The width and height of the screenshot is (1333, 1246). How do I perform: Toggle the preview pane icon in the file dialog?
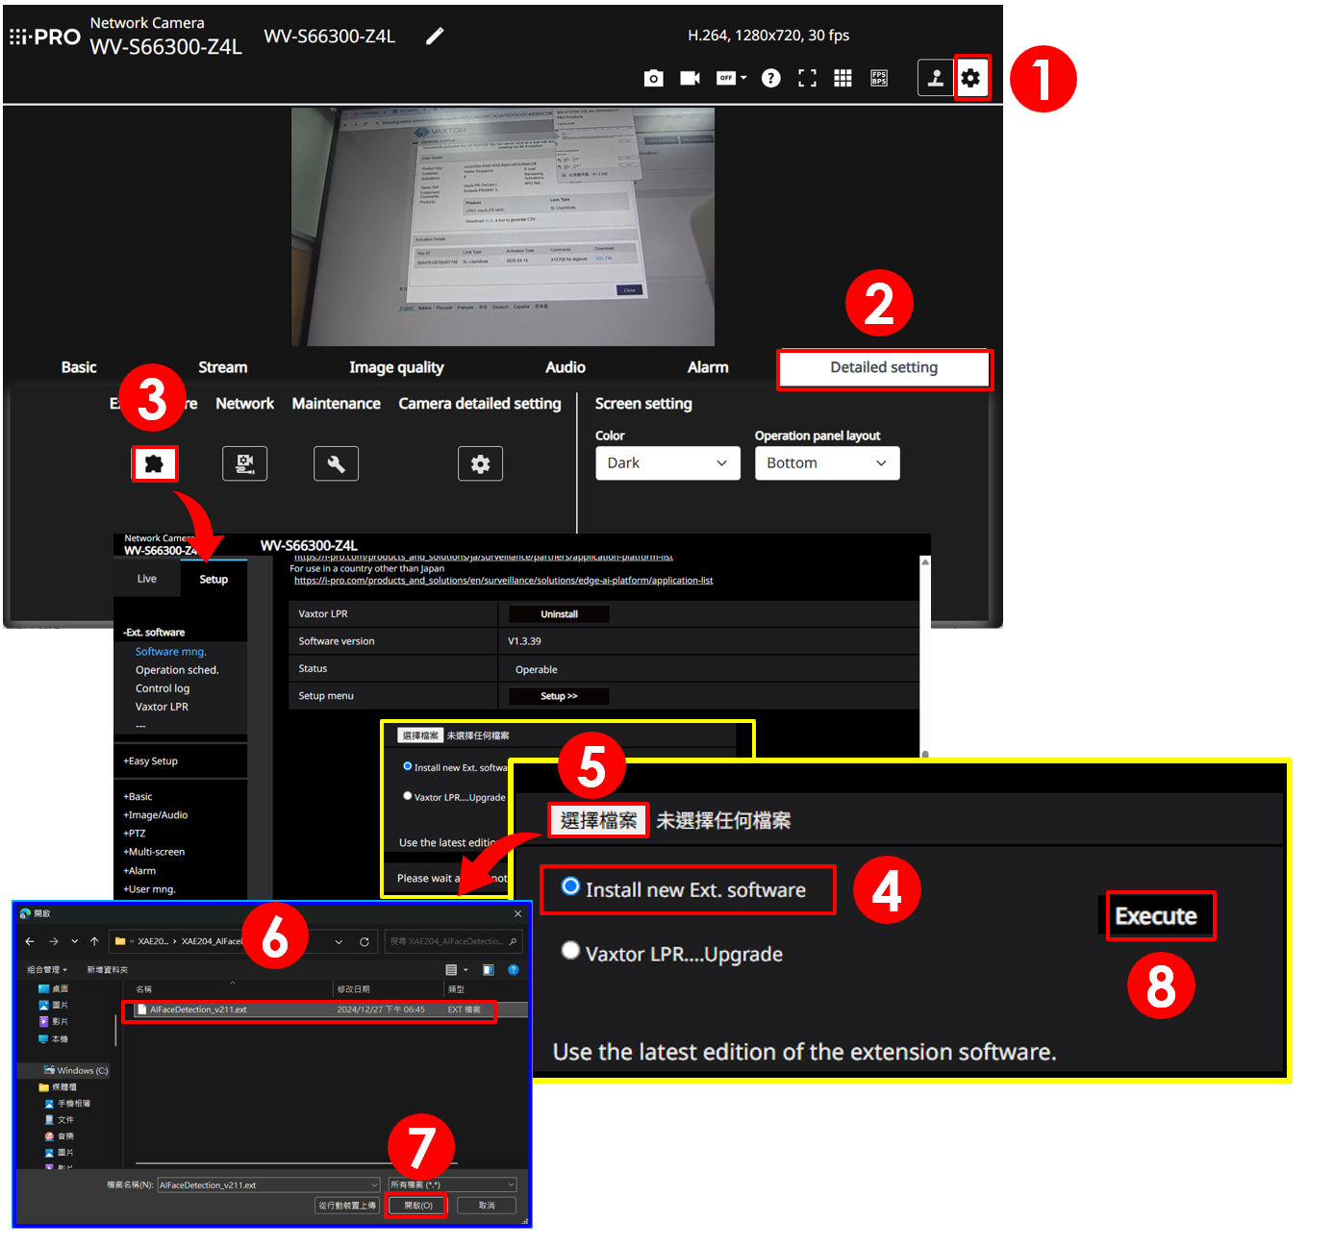click(488, 970)
